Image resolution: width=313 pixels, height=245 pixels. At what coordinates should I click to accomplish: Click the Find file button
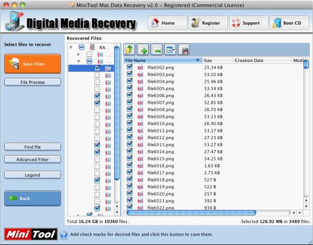[32, 147]
